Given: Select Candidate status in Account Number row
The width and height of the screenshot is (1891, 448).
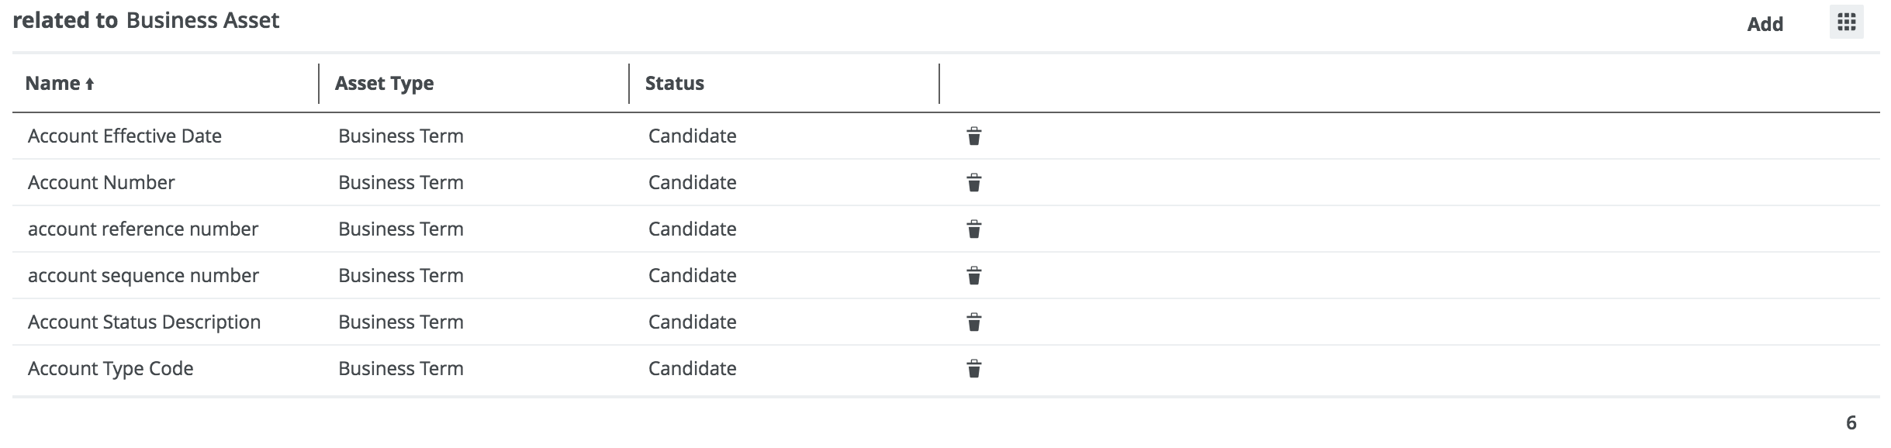Looking at the screenshot, I should pyautogui.click(x=693, y=182).
